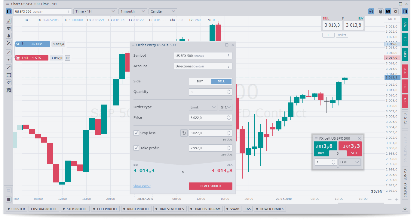Click the FX cell quantity stepper
The image size is (414, 219).
pos(333,162)
